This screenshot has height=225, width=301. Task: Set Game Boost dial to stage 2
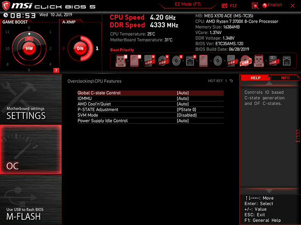(x=50, y=49)
